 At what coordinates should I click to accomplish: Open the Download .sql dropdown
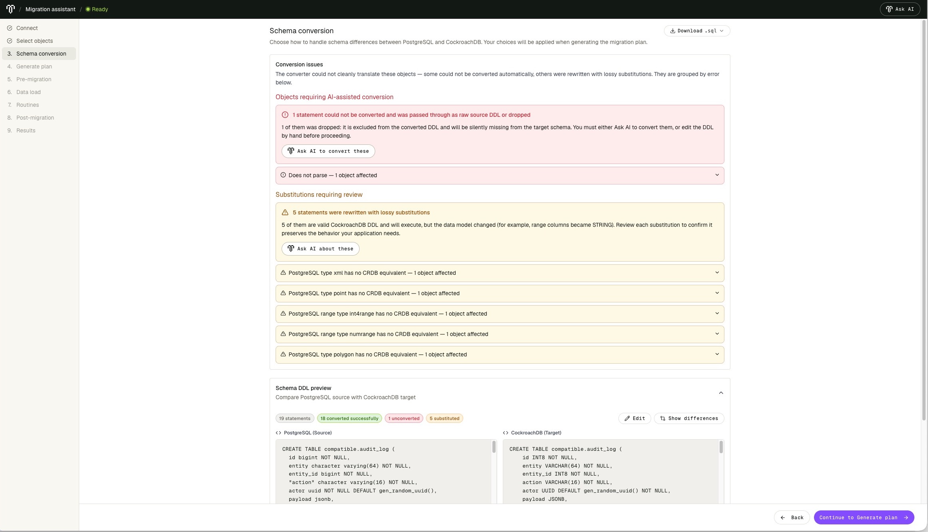click(x=697, y=31)
